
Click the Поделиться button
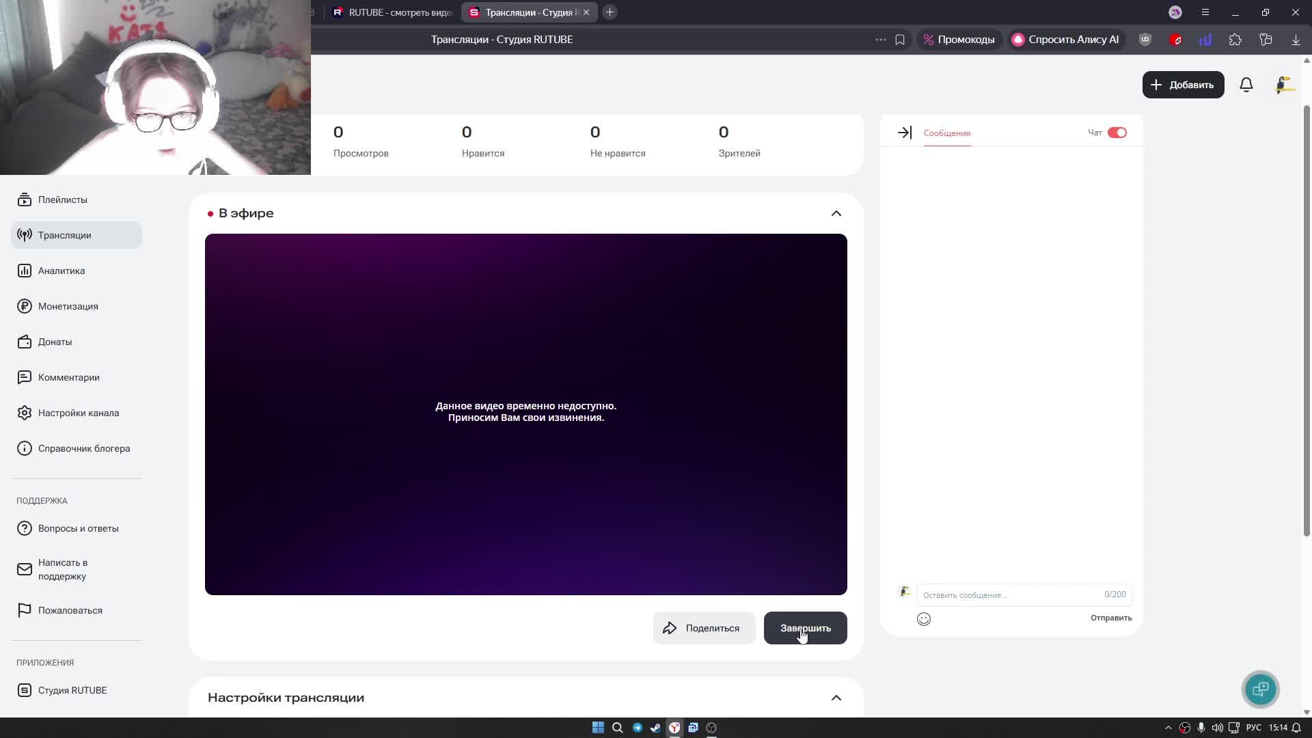click(x=704, y=628)
